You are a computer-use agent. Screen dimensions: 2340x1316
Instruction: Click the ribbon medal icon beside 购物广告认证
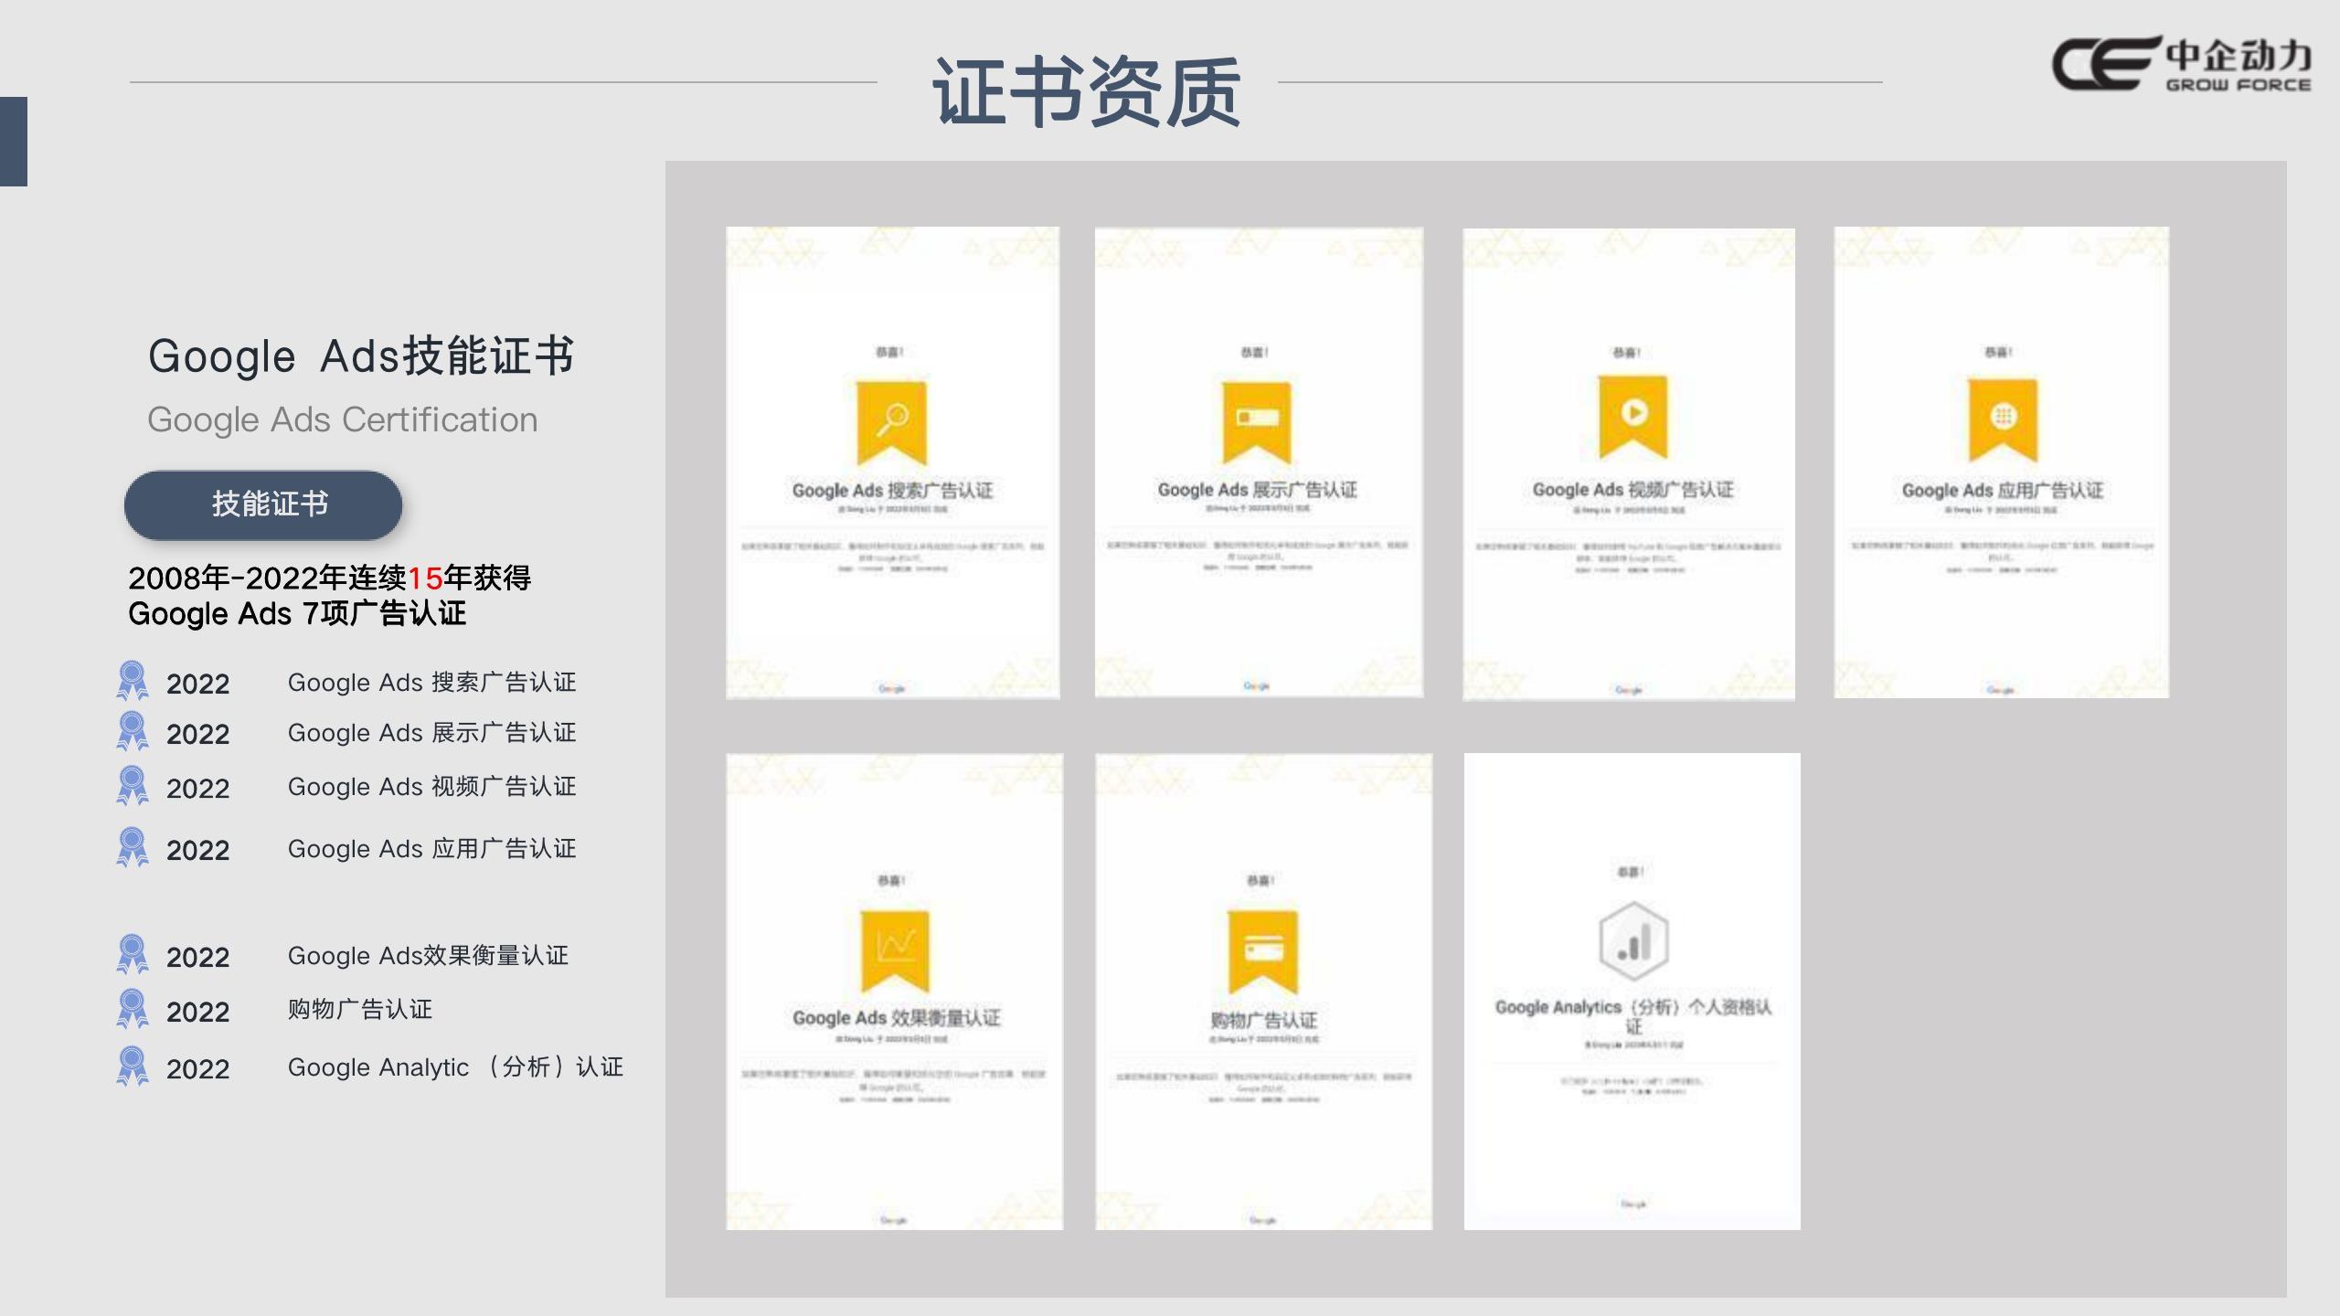pyautogui.click(x=133, y=1009)
